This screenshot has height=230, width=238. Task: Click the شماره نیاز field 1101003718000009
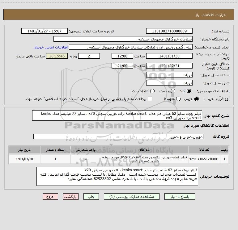(169, 31)
